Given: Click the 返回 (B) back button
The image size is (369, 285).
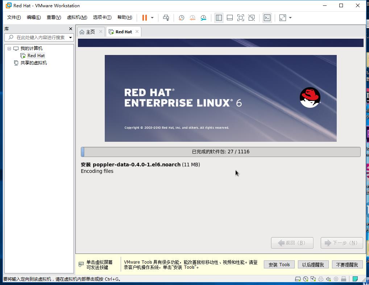Looking at the screenshot, I should coord(292,243).
